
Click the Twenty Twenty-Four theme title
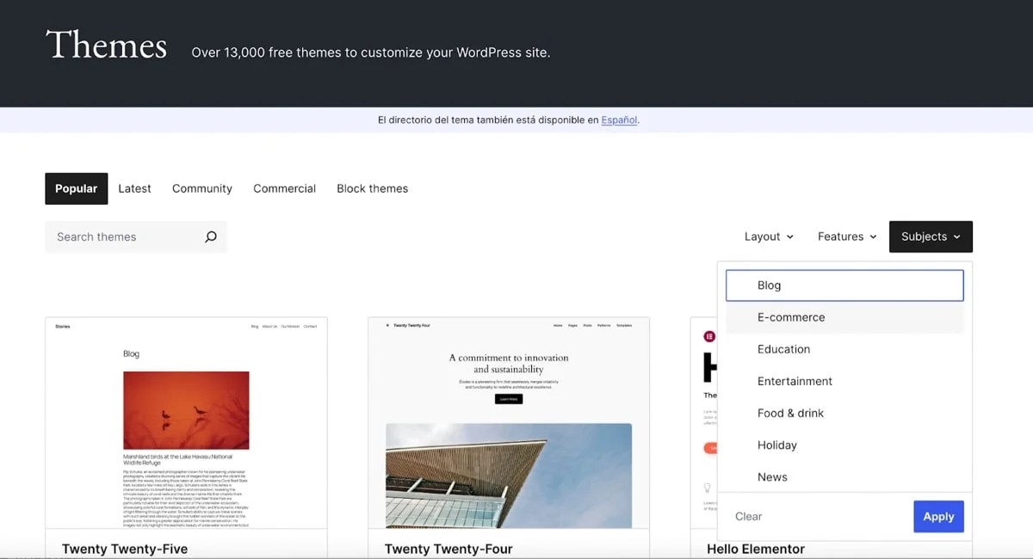pyautogui.click(x=448, y=549)
